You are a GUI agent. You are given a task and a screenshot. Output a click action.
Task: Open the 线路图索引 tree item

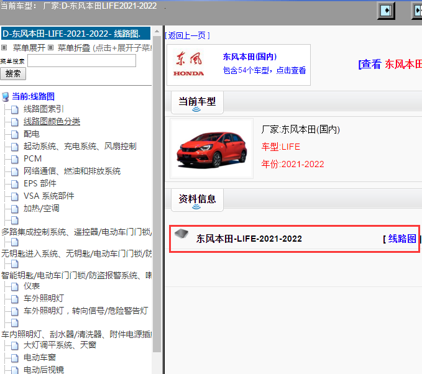44,109
